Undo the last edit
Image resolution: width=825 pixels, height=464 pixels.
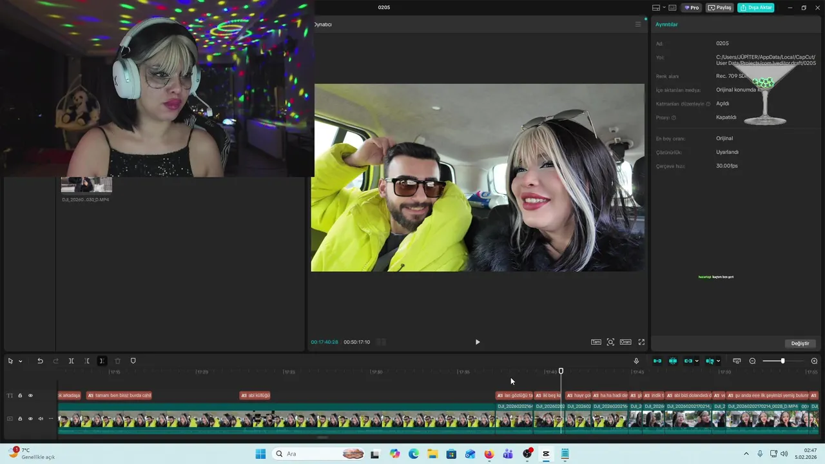[40, 361]
